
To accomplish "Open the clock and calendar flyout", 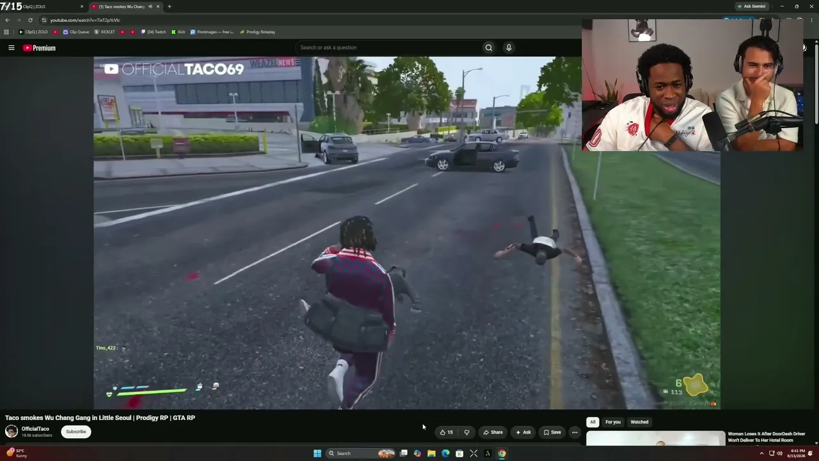I will (797, 453).
